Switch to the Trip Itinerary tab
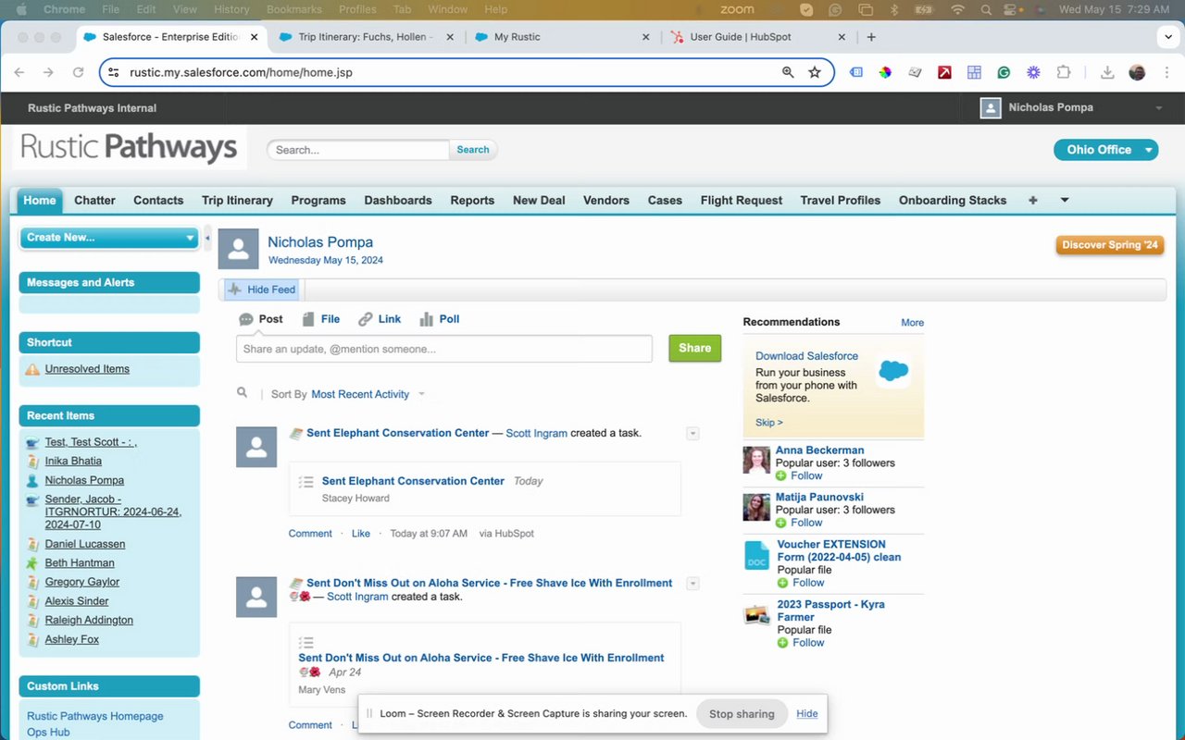Image resolution: width=1185 pixels, height=740 pixels. coord(237,200)
